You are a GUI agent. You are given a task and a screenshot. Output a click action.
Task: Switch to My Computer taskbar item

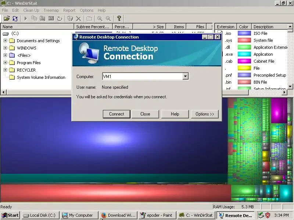click(79, 215)
